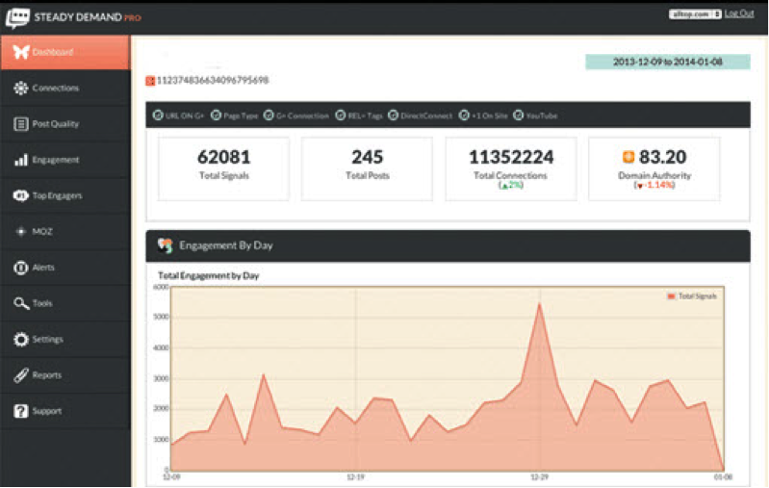Open the Tools magnifier icon
Screen dimensions: 769x488
[x=20, y=303]
